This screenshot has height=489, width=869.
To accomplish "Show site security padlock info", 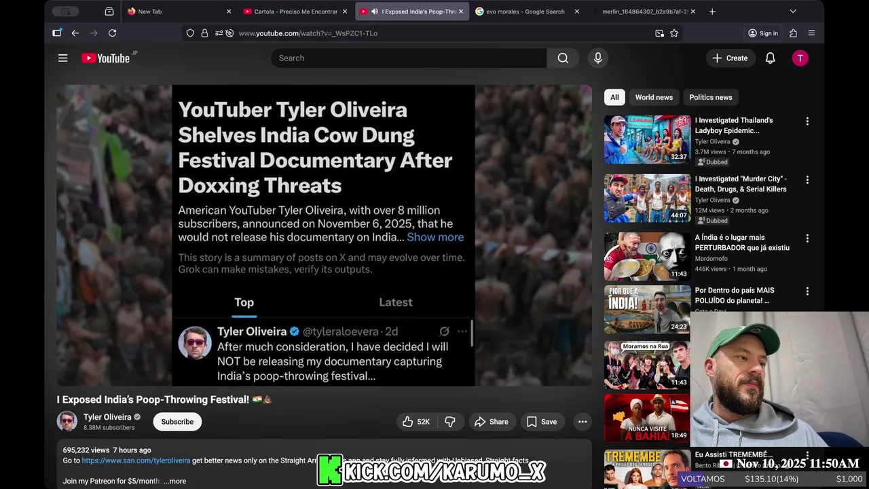I will click(204, 33).
